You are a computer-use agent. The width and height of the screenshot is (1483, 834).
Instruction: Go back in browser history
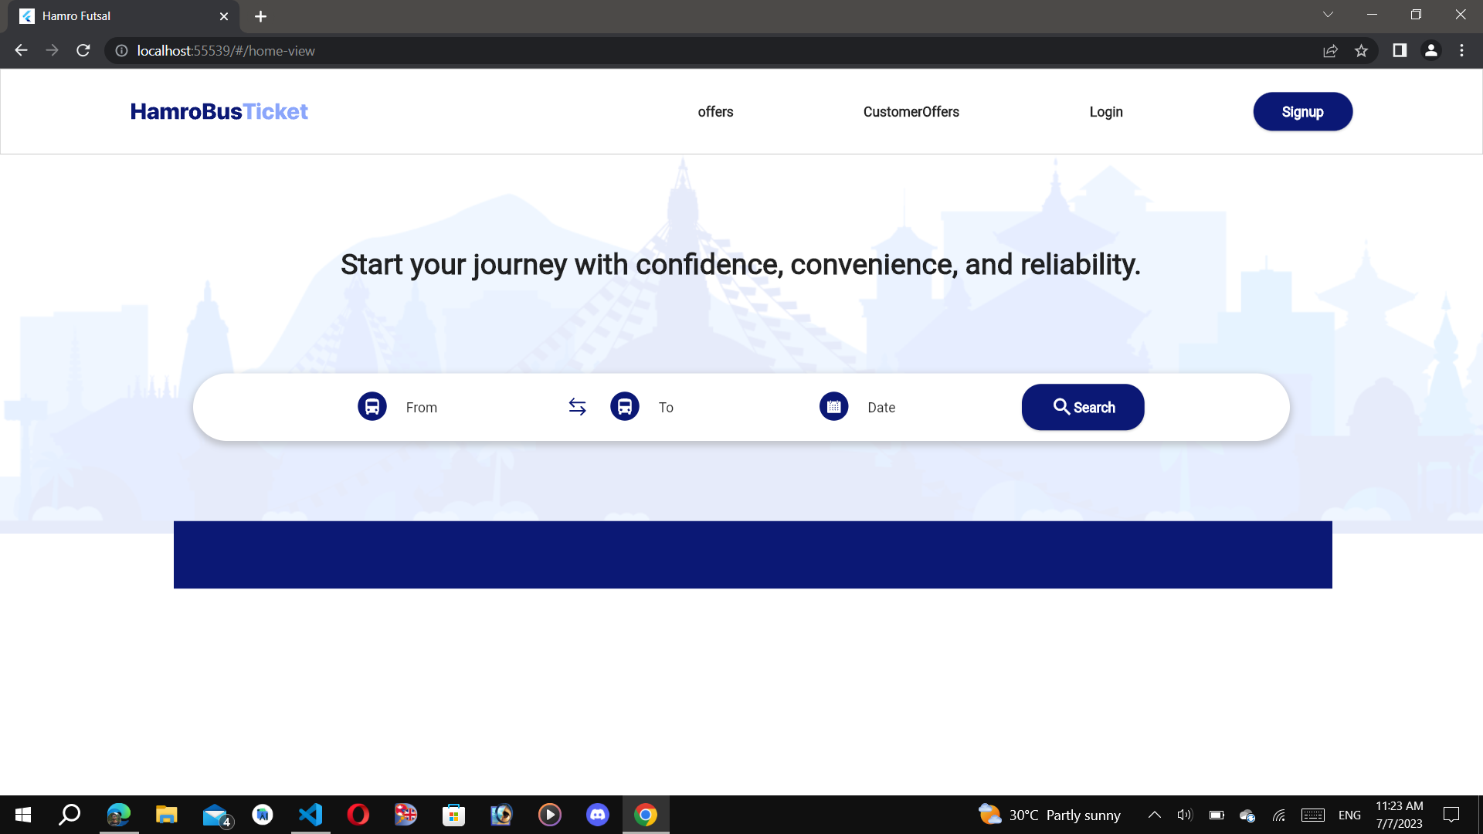tap(21, 50)
